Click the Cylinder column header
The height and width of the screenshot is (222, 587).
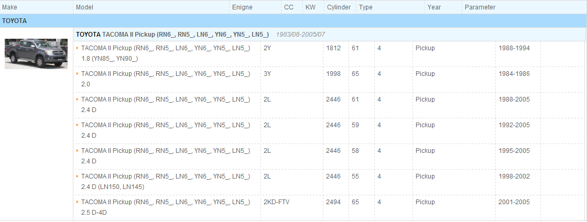pyautogui.click(x=339, y=7)
